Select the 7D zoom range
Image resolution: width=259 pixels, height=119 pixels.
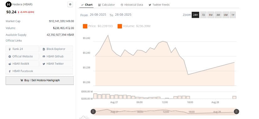[x=203, y=15]
